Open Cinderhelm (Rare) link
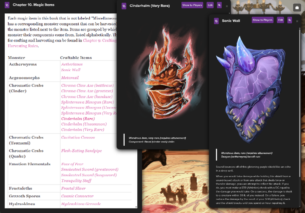This screenshot has height=213, width=305. point(78,119)
